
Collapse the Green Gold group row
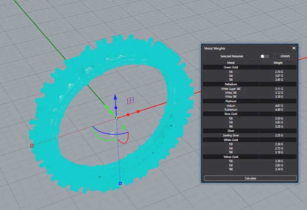[231, 67]
